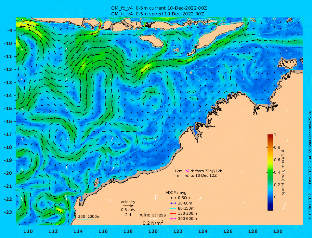The image size is (312, 238).
Task: Click the longitude axis label '130'
Action: [278, 231]
